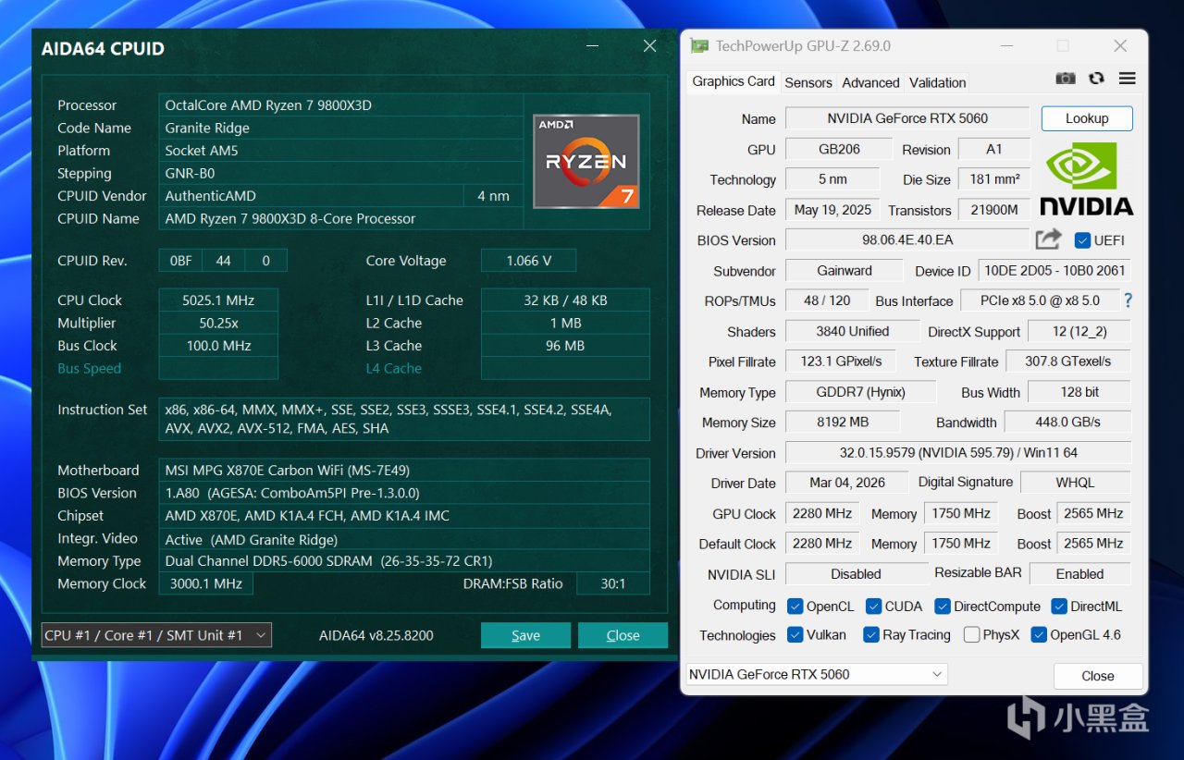Toggle the Ray Tracing checkbox
The width and height of the screenshot is (1184, 760).
pos(870,635)
